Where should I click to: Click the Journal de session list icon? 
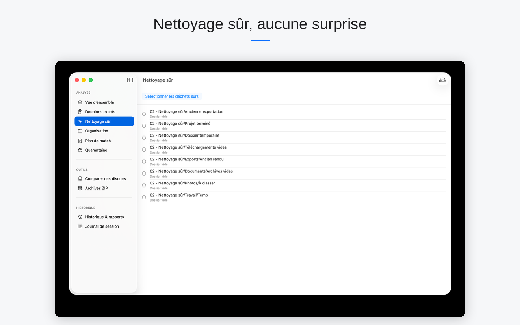pos(80,226)
